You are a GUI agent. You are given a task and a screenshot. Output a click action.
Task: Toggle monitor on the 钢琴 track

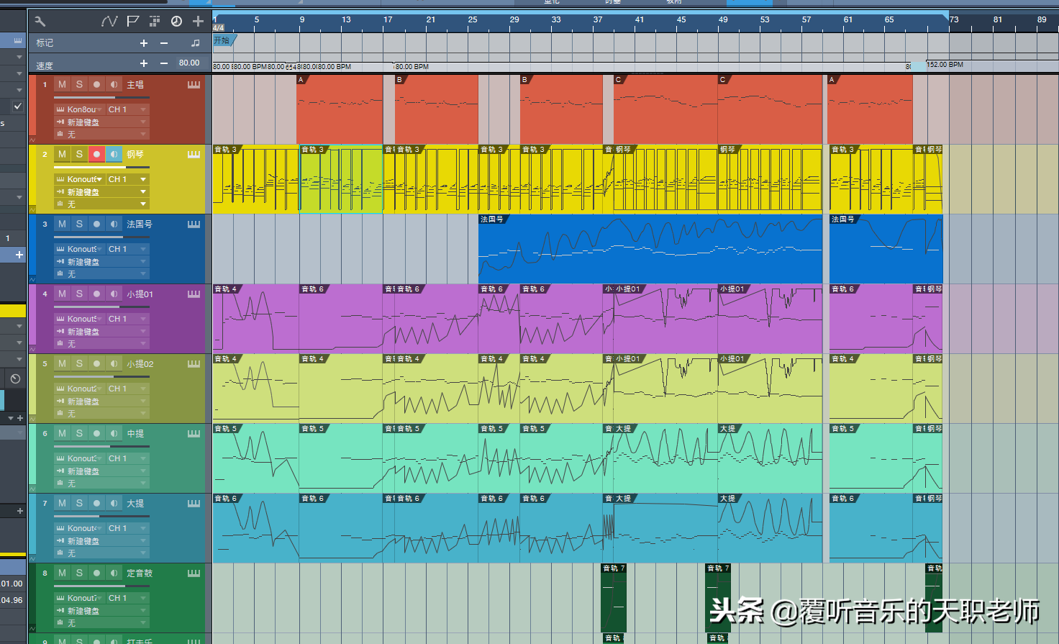(114, 155)
